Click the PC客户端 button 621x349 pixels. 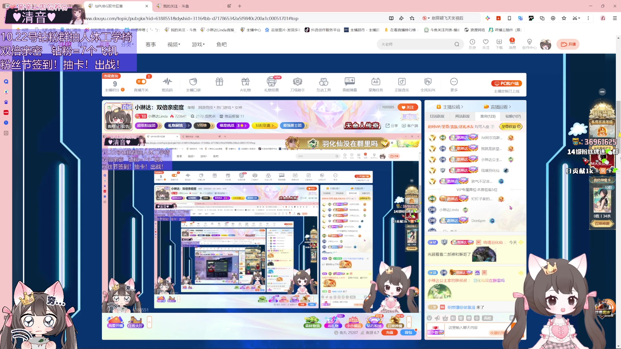pyautogui.click(x=507, y=83)
